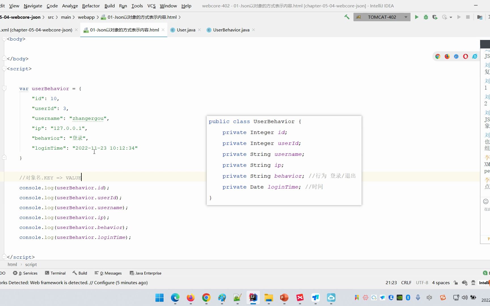This screenshot has width=490, height=306.
Task: Start debugging with the green bug icon
Action: click(426, 17)
